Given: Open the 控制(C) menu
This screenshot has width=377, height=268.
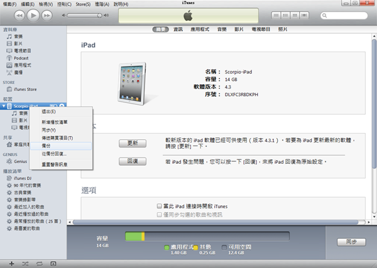Looking at the screenshot, I should pyautogui.click(x=64, y=4).
